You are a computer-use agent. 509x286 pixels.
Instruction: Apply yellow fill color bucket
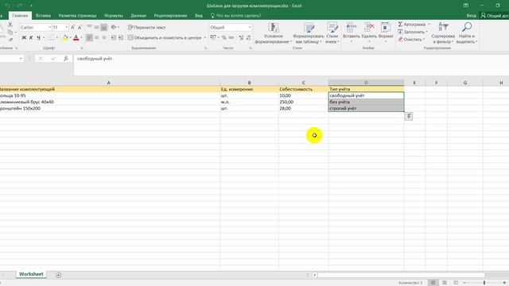pyautogui.click(x=65, y=38)
